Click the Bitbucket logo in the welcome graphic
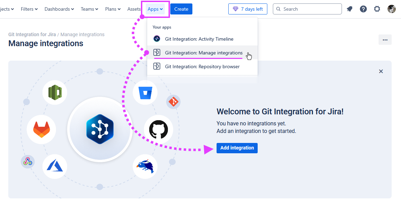This screenshot has width=401, height=207. [145, 93]
